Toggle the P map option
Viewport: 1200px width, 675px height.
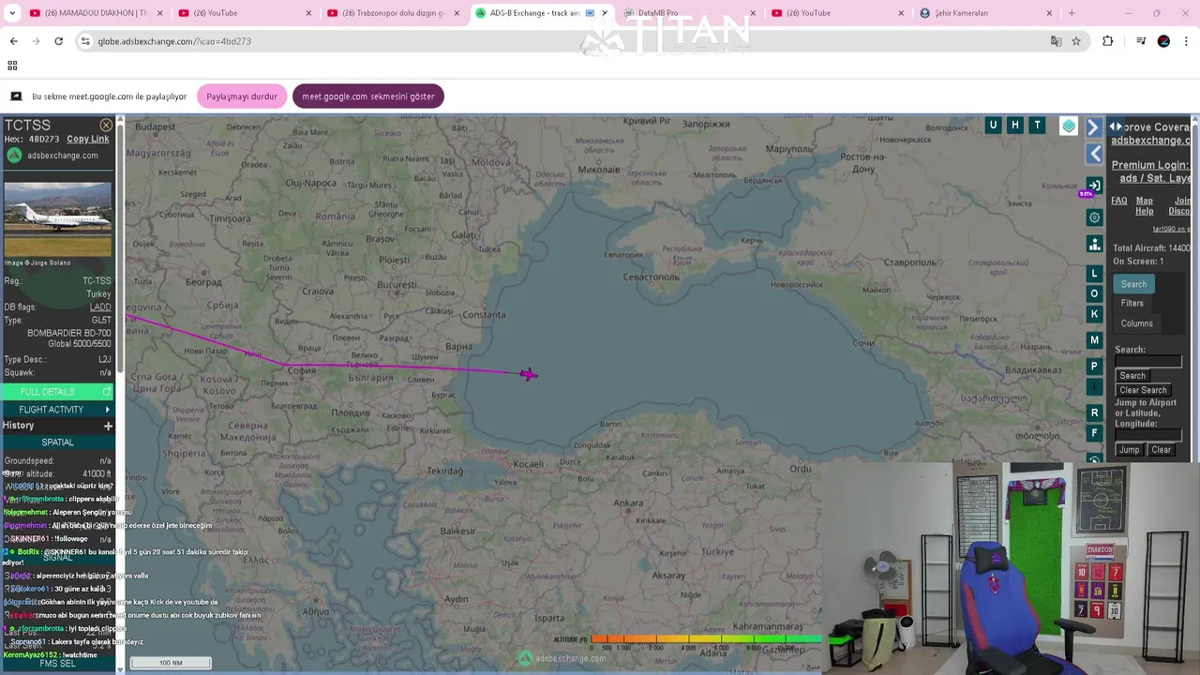tap(1094, 367)
